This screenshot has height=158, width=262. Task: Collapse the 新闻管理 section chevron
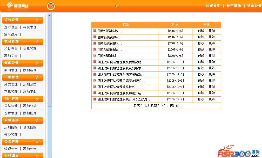(x=37, y=63)
